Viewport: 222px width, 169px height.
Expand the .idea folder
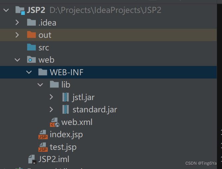coord(17,22)
